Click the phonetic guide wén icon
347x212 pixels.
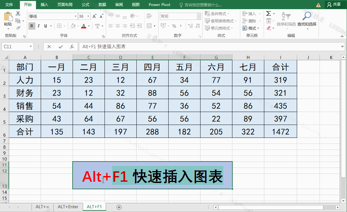click(x=97, y=26)
